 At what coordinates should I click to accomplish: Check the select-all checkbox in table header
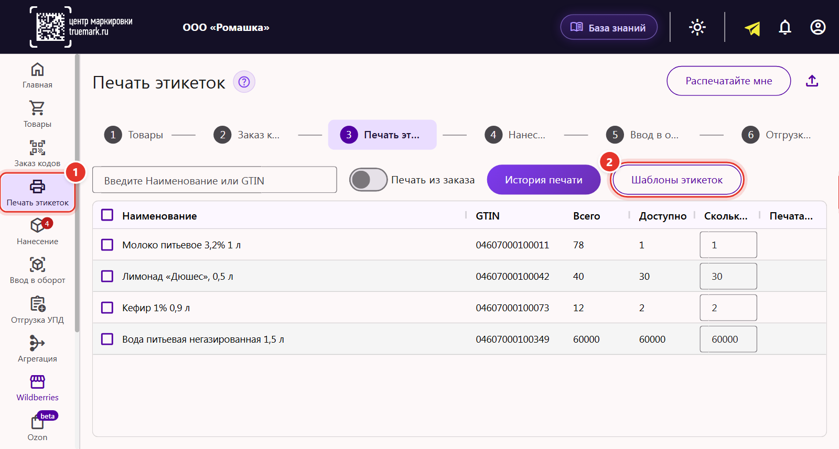[x=107, y=215]
